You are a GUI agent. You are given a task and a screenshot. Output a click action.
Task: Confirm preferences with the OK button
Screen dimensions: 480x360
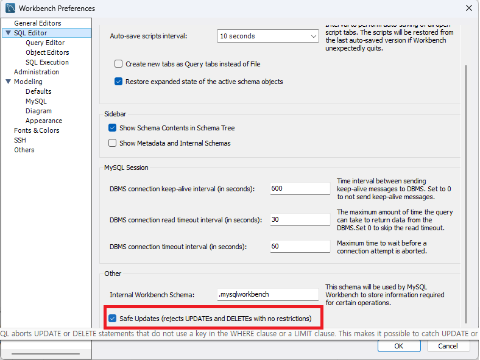click(399, 346)
